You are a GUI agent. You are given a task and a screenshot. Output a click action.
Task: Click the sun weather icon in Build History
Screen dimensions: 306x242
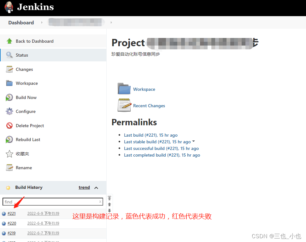click(x=8, y=188)
